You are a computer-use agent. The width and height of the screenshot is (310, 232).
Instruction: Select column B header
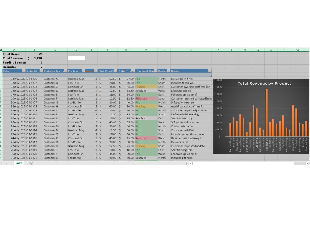coord(34,50)
